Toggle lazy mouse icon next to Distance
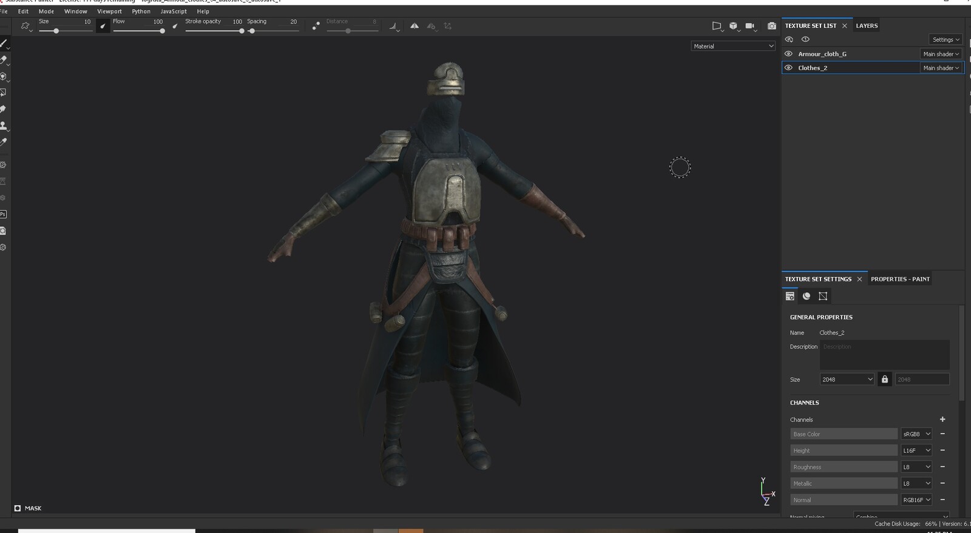 click(x=316, y=26)
